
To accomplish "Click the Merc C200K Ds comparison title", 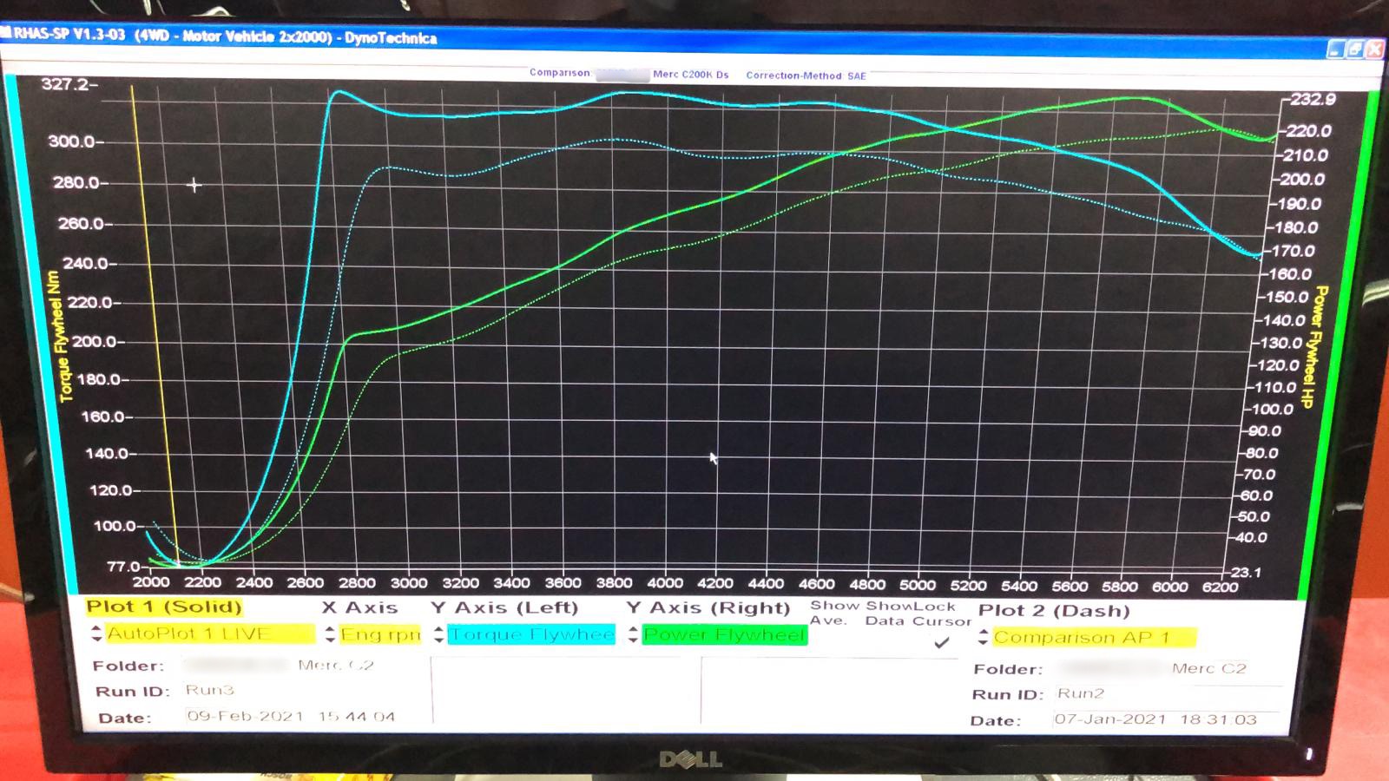I will tap(690, 75).
